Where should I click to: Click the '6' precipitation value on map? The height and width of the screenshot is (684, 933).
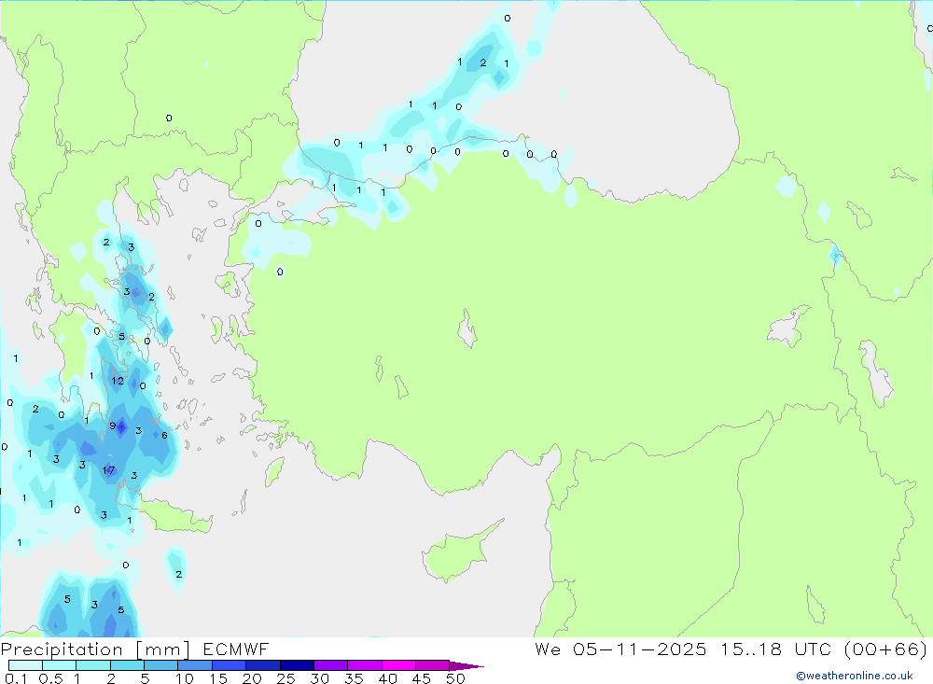click(165, 435)
